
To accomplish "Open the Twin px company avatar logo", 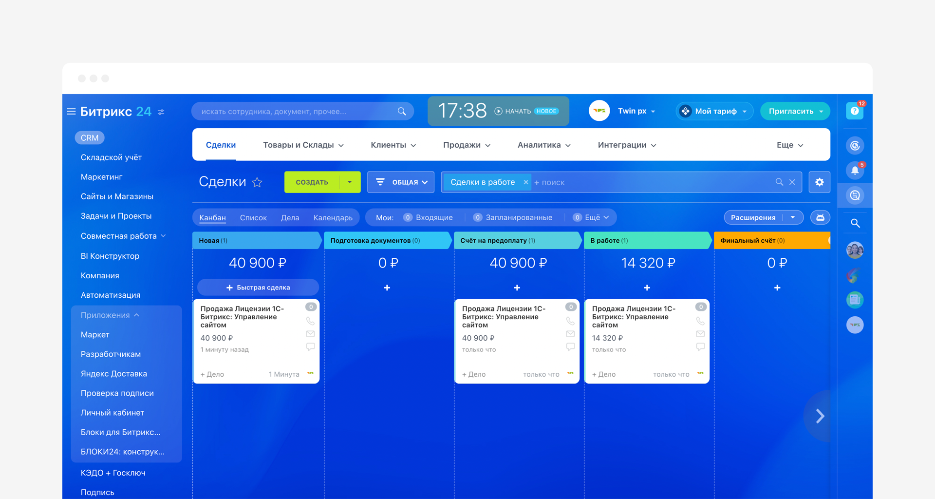I will [x=599, y=111].
